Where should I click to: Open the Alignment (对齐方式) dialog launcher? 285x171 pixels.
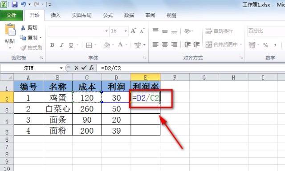click(241, 58)
